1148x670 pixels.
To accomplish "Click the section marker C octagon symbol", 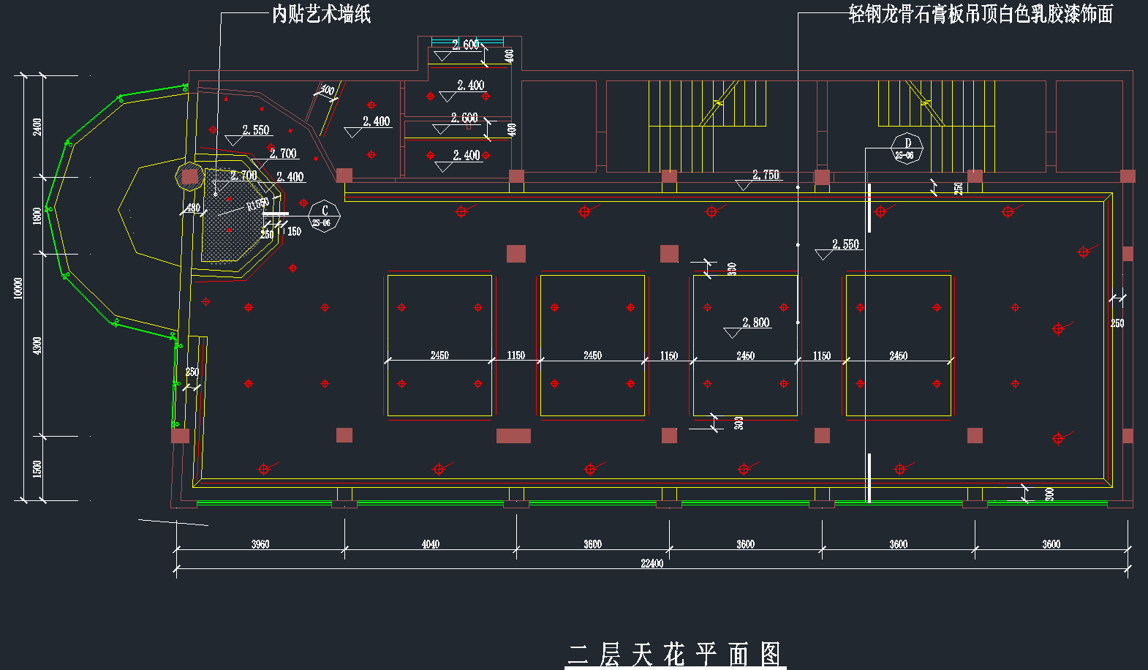I will [325, 216].
